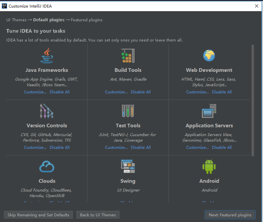Proceed to Next: Featured plugins
The height and width of the screenshot is (222, 263).
click(x=230, y=215)
